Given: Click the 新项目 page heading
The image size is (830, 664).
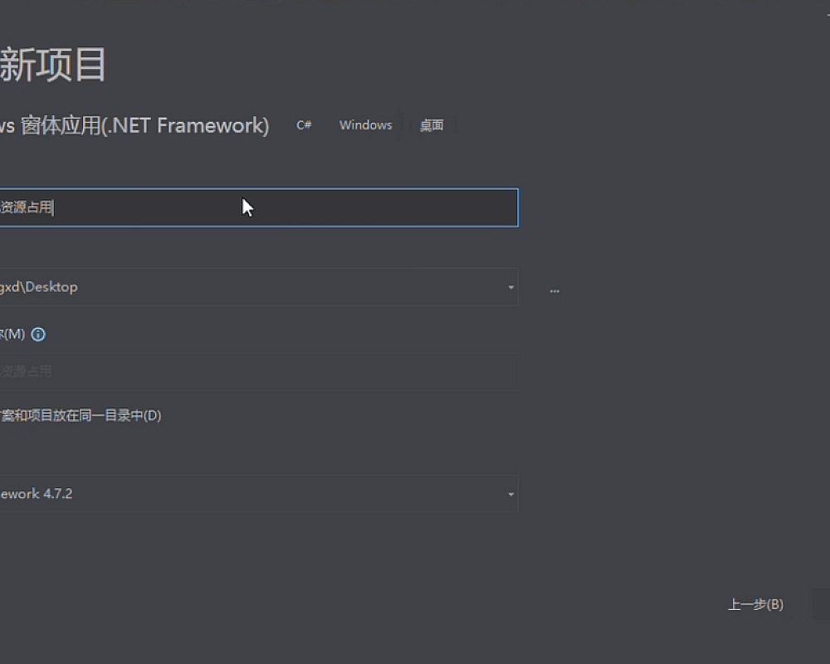Looking at the screenshot, I should [53, 65].
